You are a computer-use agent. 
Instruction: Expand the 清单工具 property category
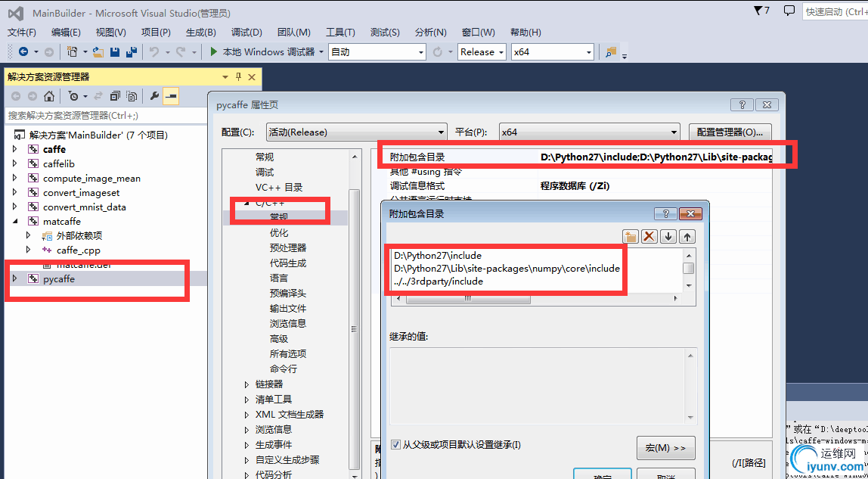(x=247, y=399)
